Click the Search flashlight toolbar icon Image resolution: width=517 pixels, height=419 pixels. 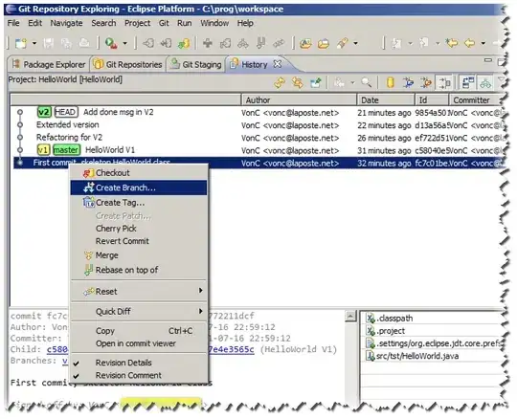342,43
